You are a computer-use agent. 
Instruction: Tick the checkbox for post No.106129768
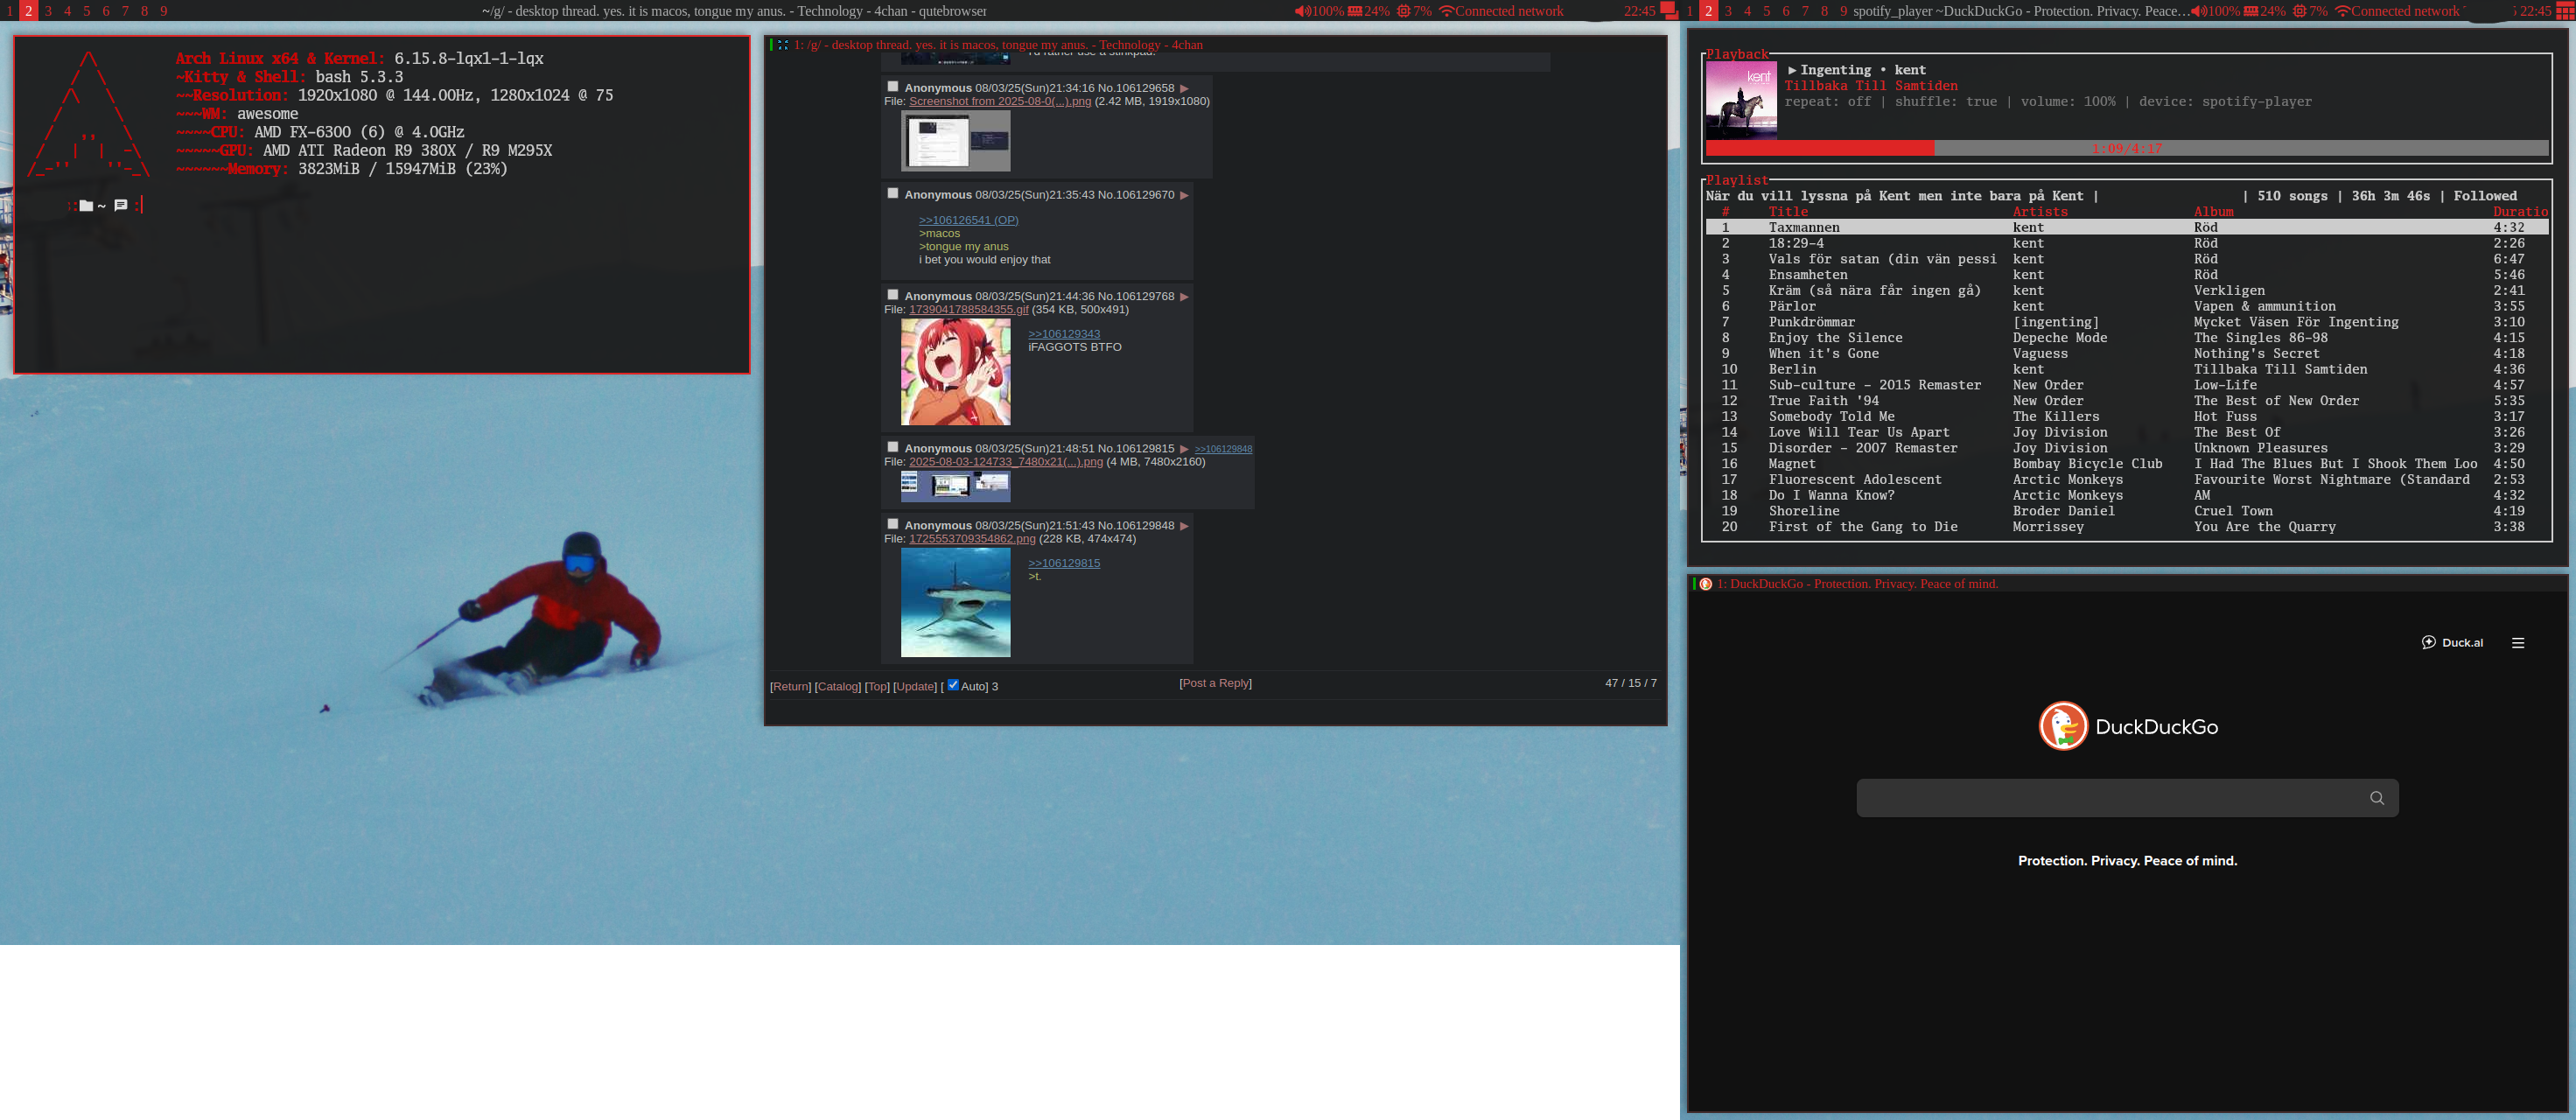pos(893,295)
